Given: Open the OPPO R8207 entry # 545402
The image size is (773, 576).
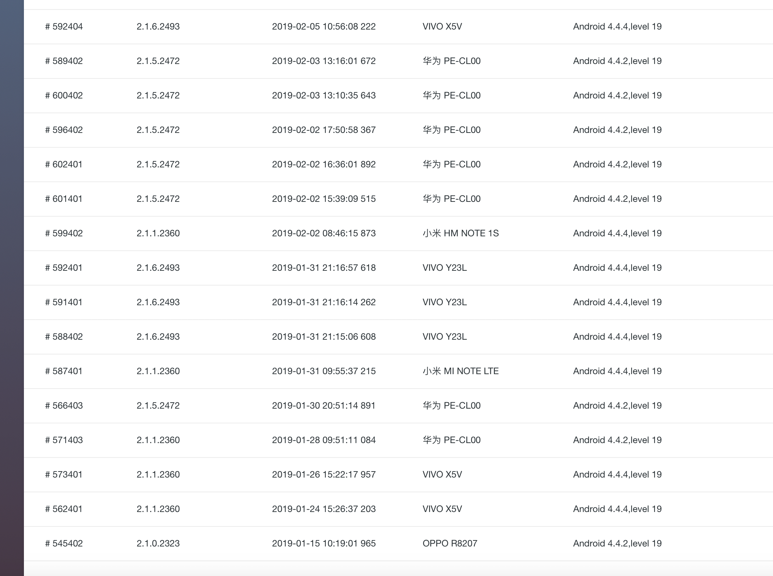Looking at the screenshot, I should click(x=63, y=543).
